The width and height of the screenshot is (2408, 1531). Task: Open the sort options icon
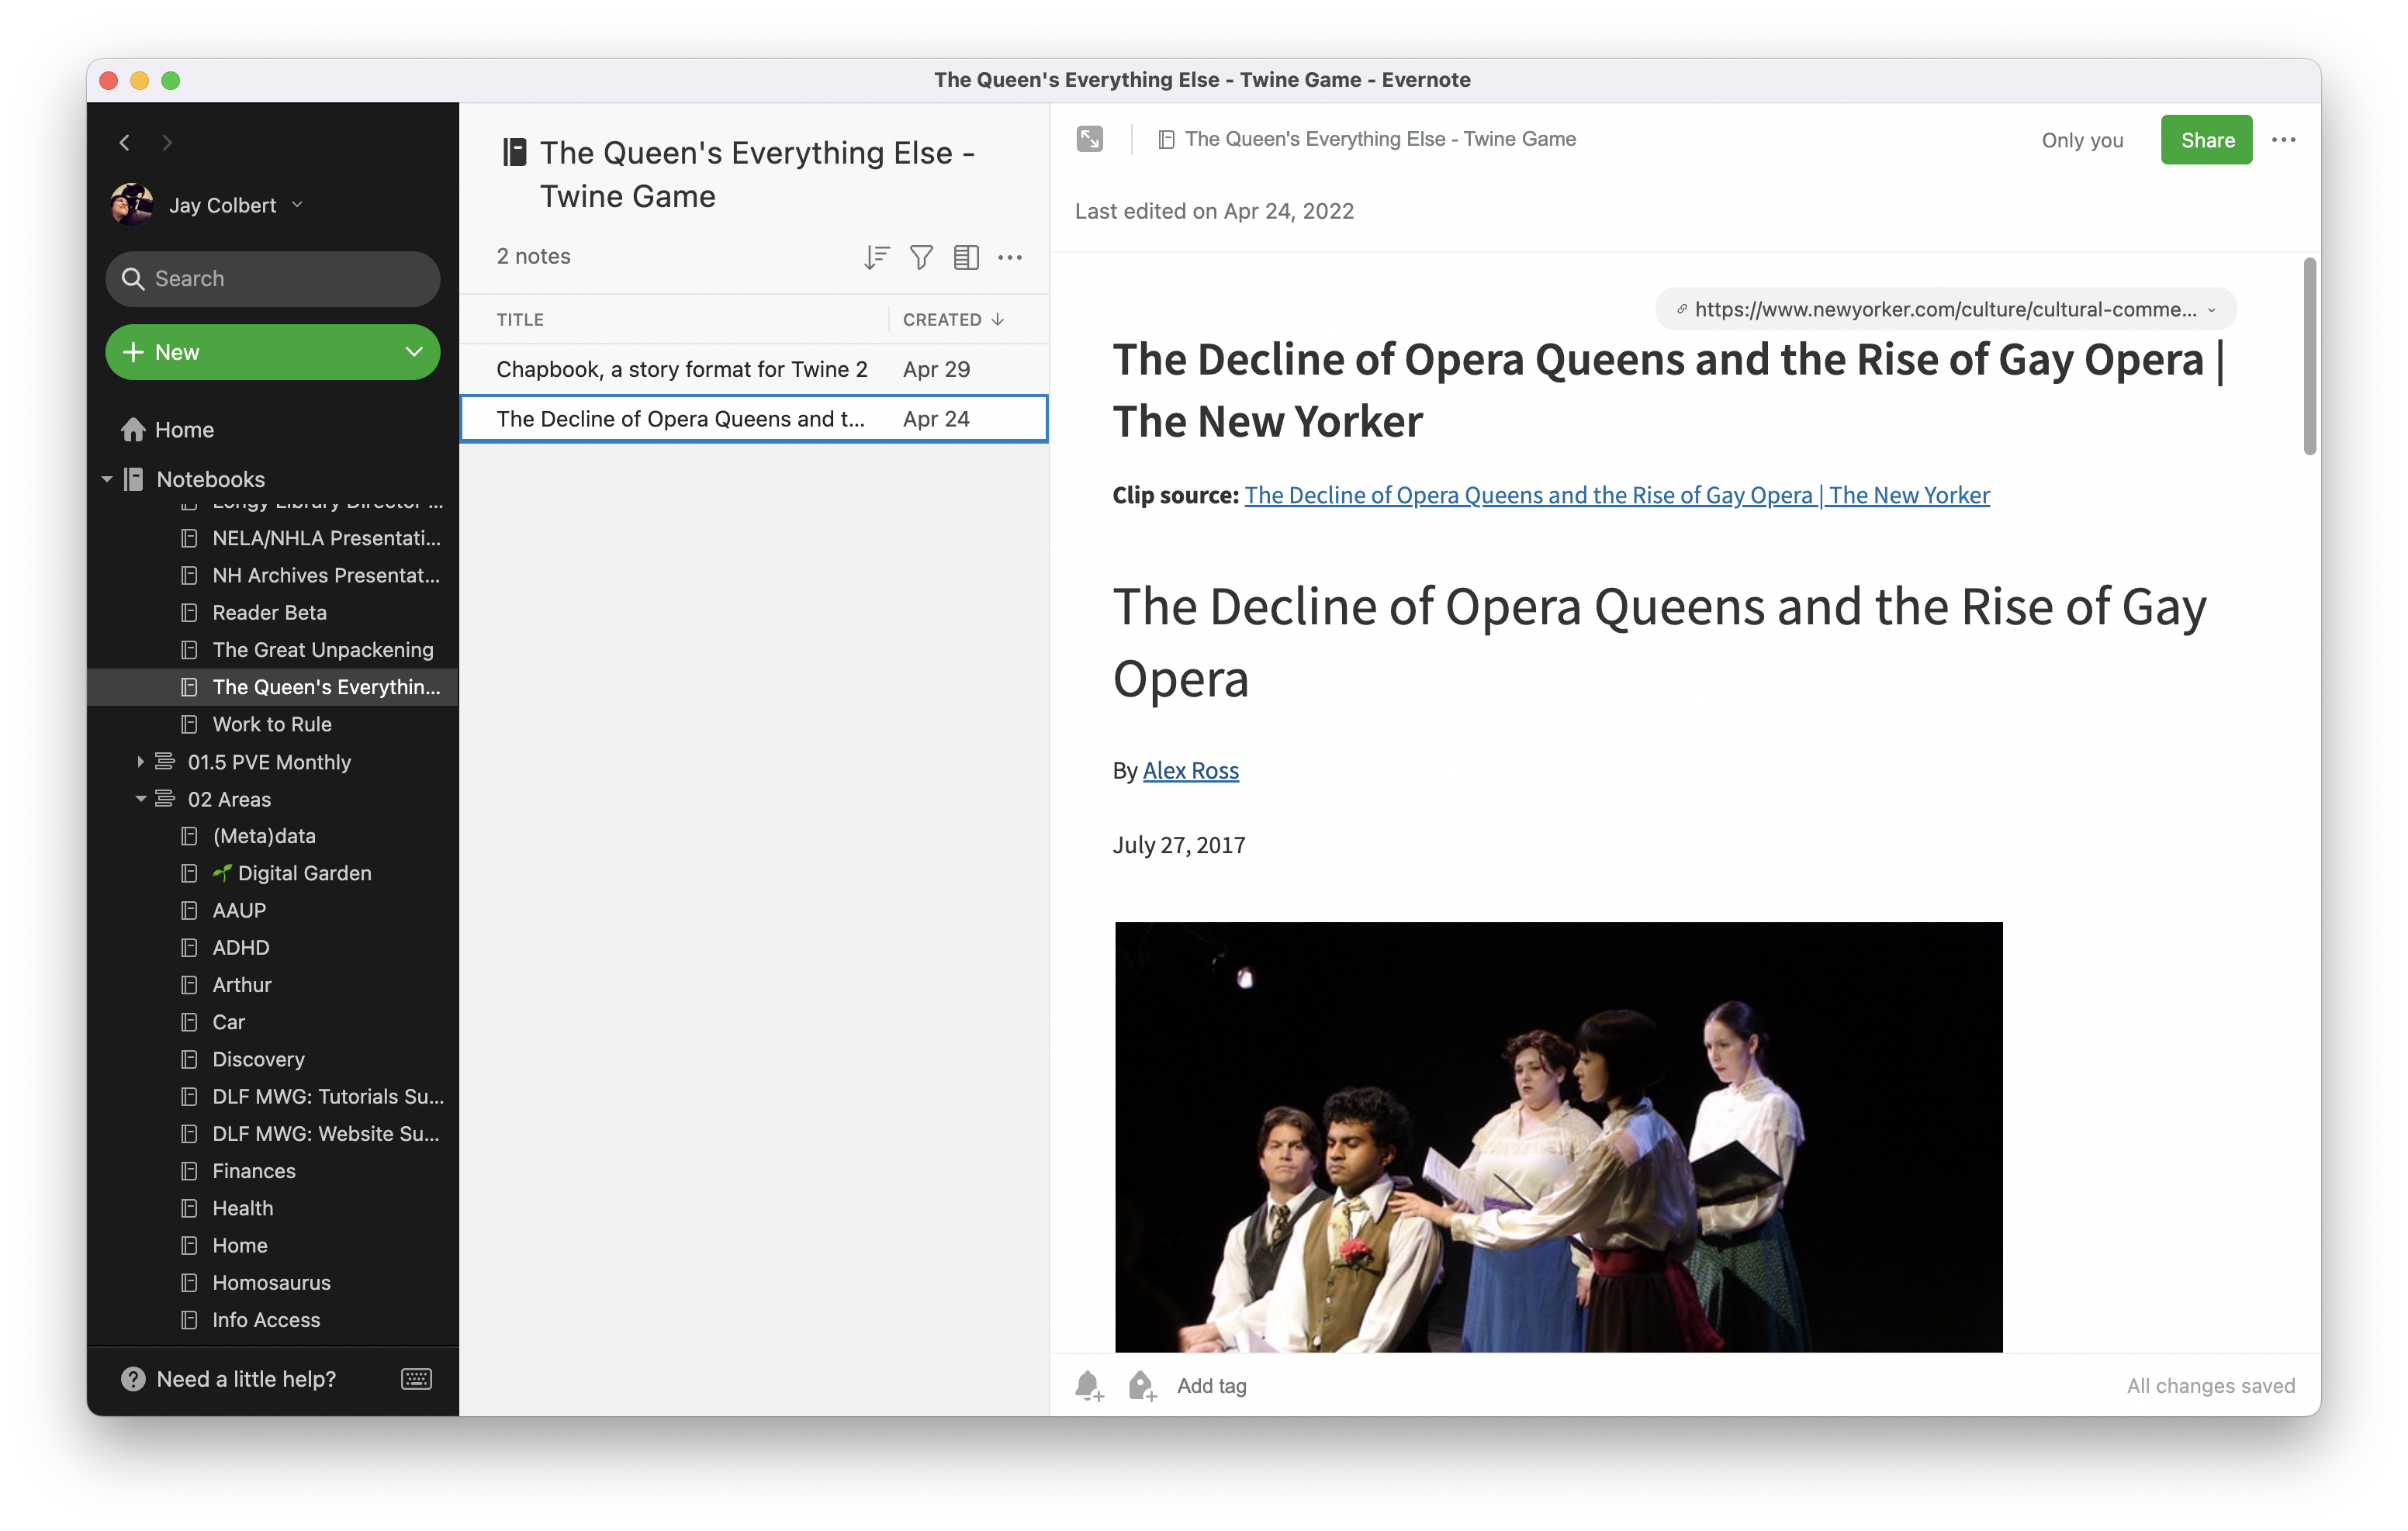coord(876,257)
